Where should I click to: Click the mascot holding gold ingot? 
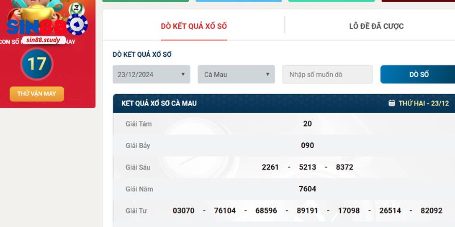click(x=35, y=10)
